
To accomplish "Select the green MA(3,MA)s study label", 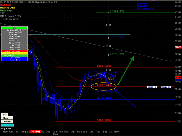I will (6, 11).
